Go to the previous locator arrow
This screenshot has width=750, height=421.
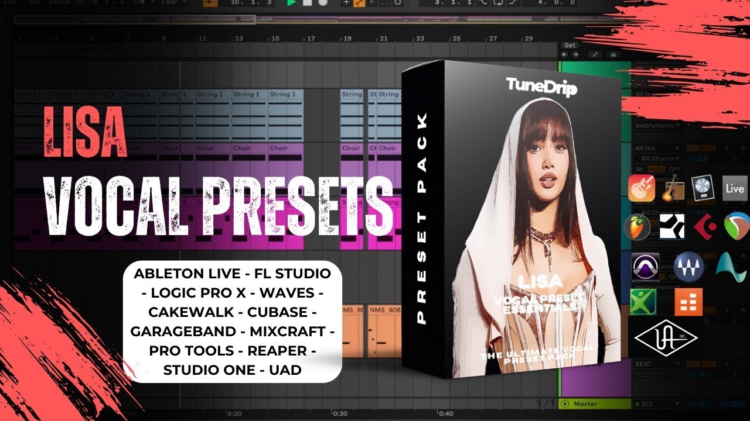point(564,54)
